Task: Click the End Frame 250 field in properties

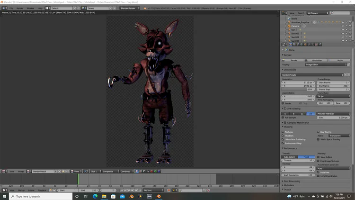Action: [x=334, y=86]
